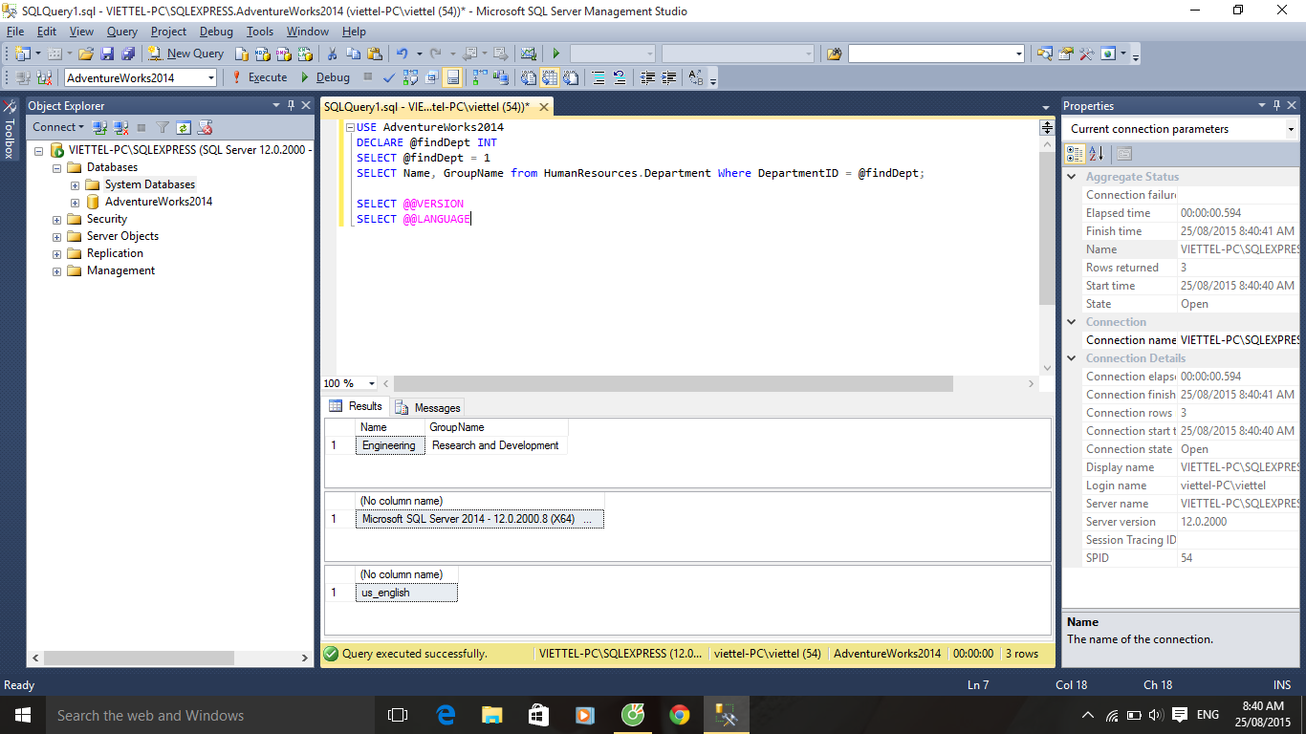Refresh Object Explorer with the refresh icon

(184, 127)
